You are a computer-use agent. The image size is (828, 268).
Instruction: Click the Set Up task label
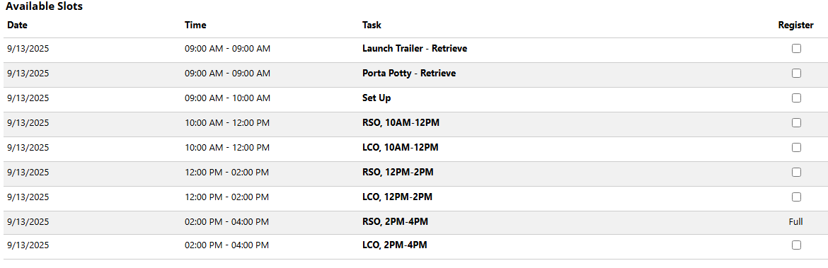click(376, 98)
